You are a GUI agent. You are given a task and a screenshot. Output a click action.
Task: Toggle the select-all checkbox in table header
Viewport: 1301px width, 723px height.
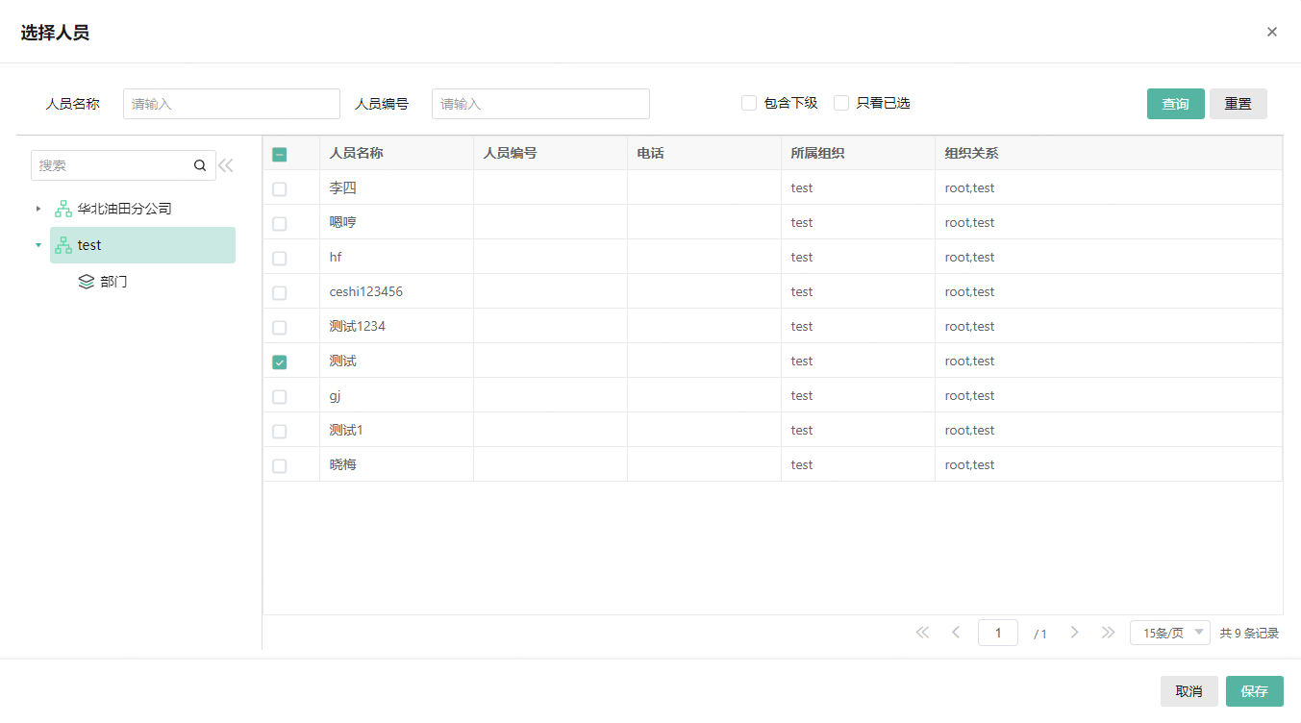(x=279, y=154)
